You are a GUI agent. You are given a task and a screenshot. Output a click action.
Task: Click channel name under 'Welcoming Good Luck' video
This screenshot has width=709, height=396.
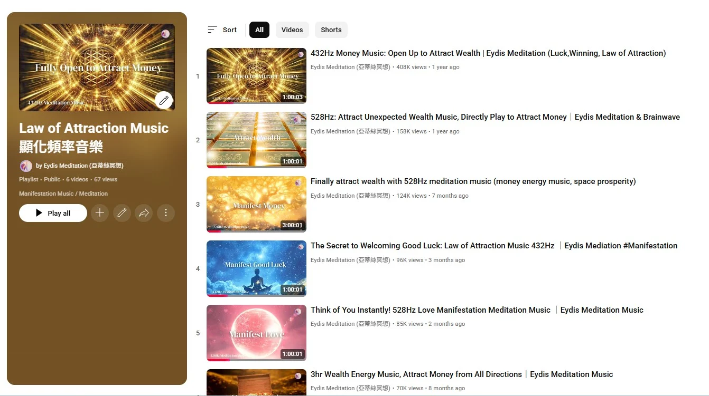350,260
